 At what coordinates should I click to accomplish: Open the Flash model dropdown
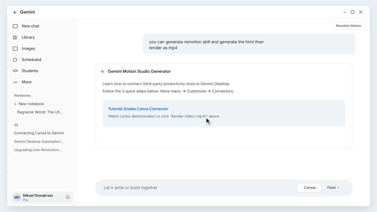[x=333, y=188]
